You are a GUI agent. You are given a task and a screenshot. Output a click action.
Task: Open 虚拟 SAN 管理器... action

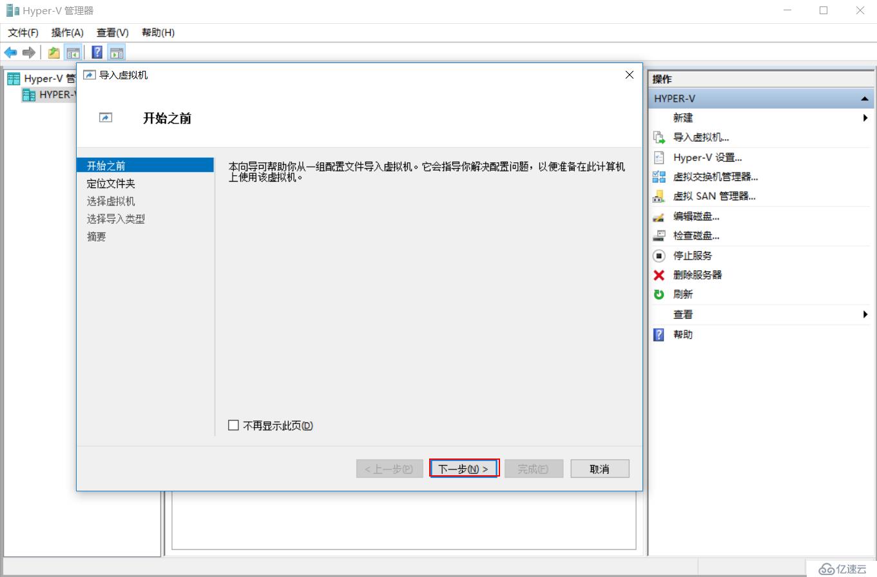point(715,196)
